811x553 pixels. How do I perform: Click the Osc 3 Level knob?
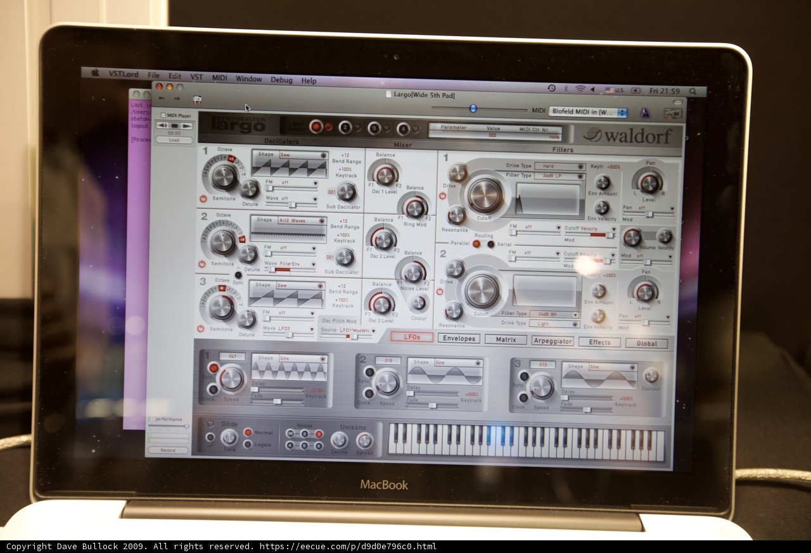point(382,304)
